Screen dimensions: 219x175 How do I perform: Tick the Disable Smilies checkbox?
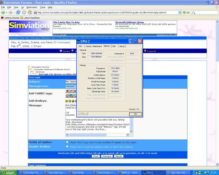67,147
